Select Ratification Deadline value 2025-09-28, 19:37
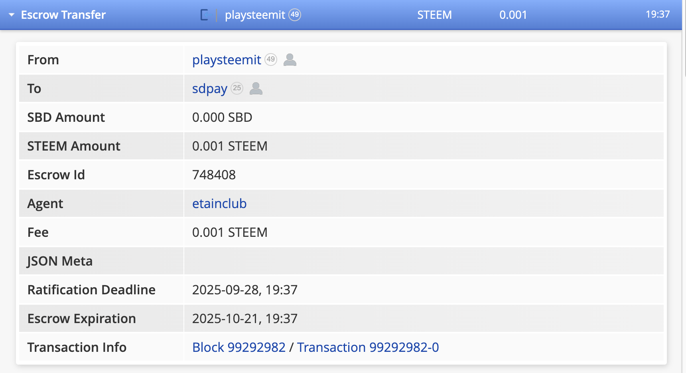The height and width of the screenshot is (373, 686). tap(245, 290)
